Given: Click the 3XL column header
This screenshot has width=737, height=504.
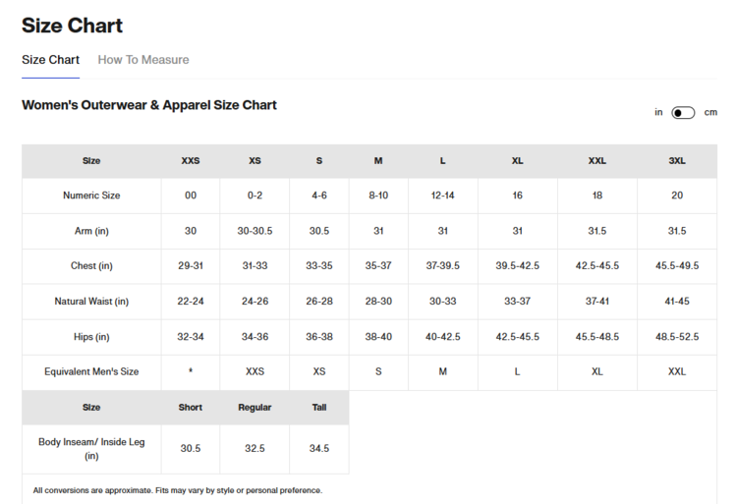Looking at the screenshot, I should 677,161.
